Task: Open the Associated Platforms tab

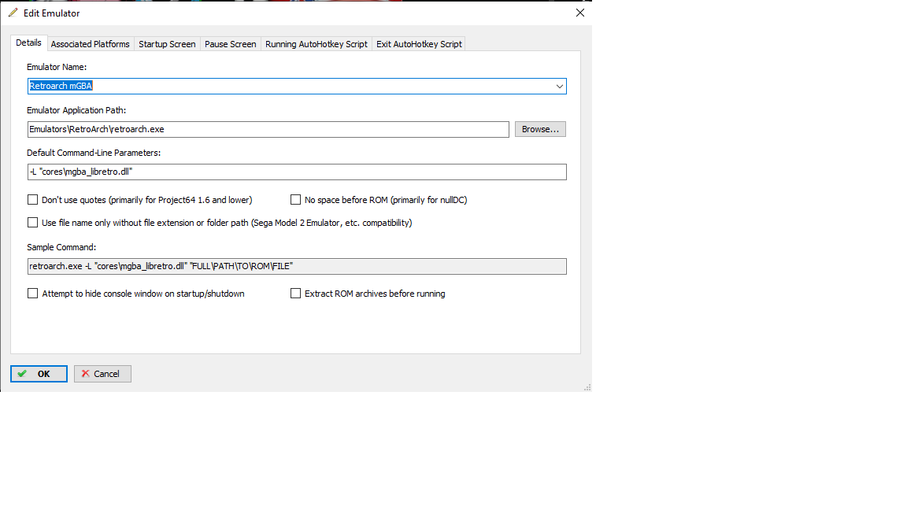Action: [91, 44]
